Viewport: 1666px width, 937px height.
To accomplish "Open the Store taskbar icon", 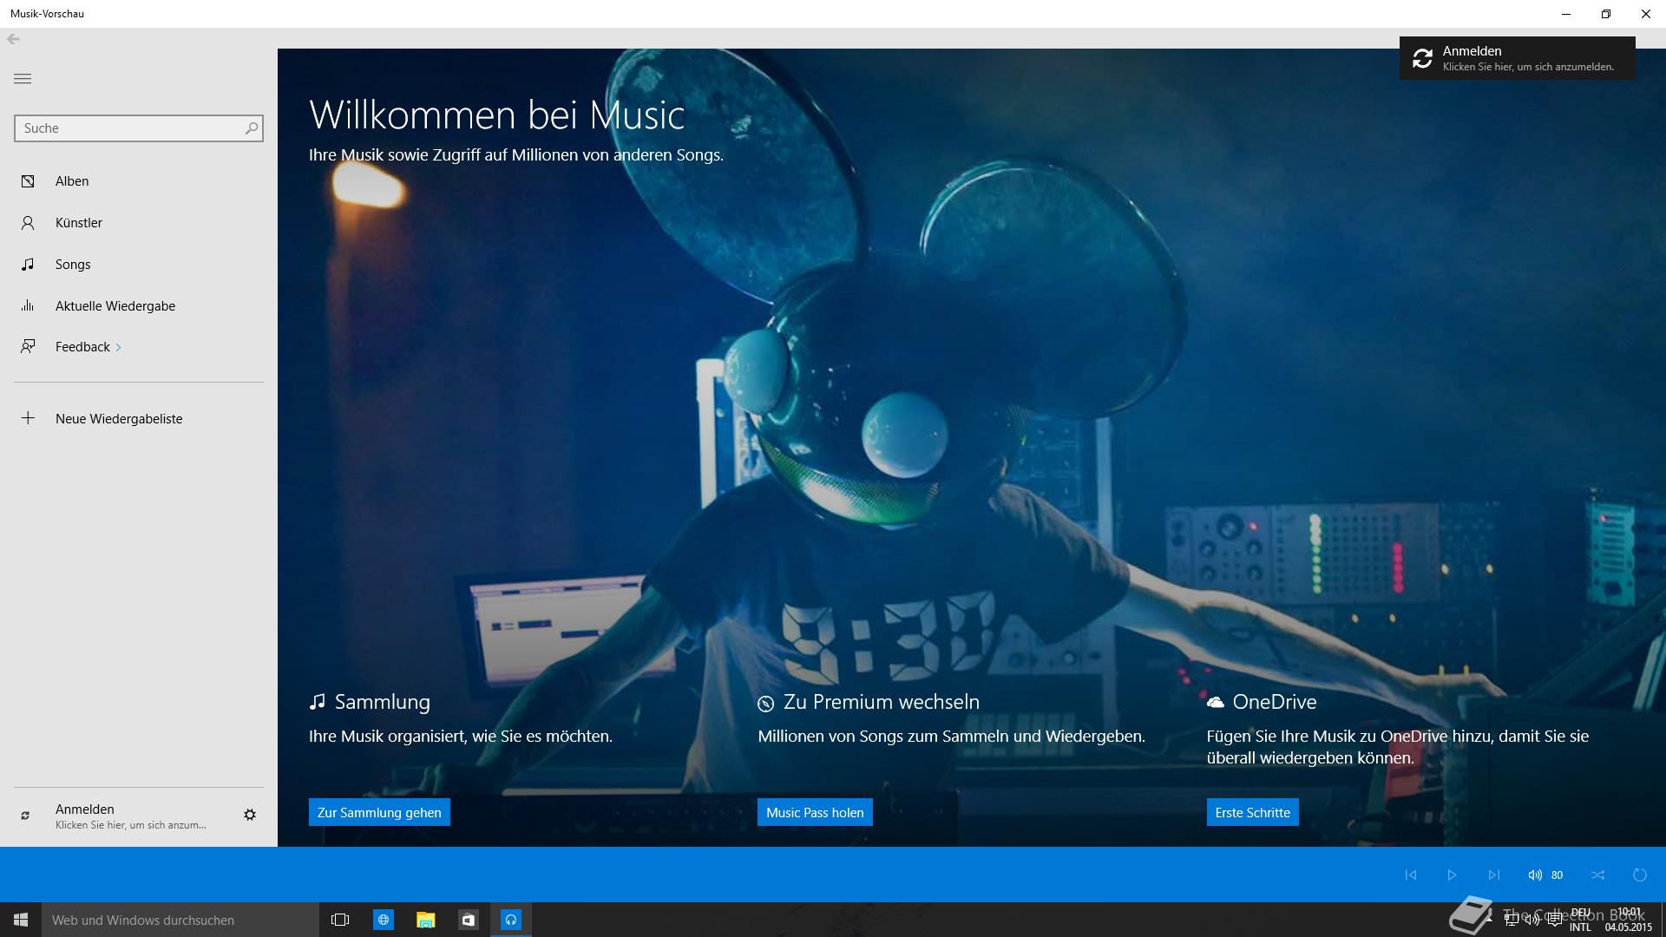I will click(468, 920).
